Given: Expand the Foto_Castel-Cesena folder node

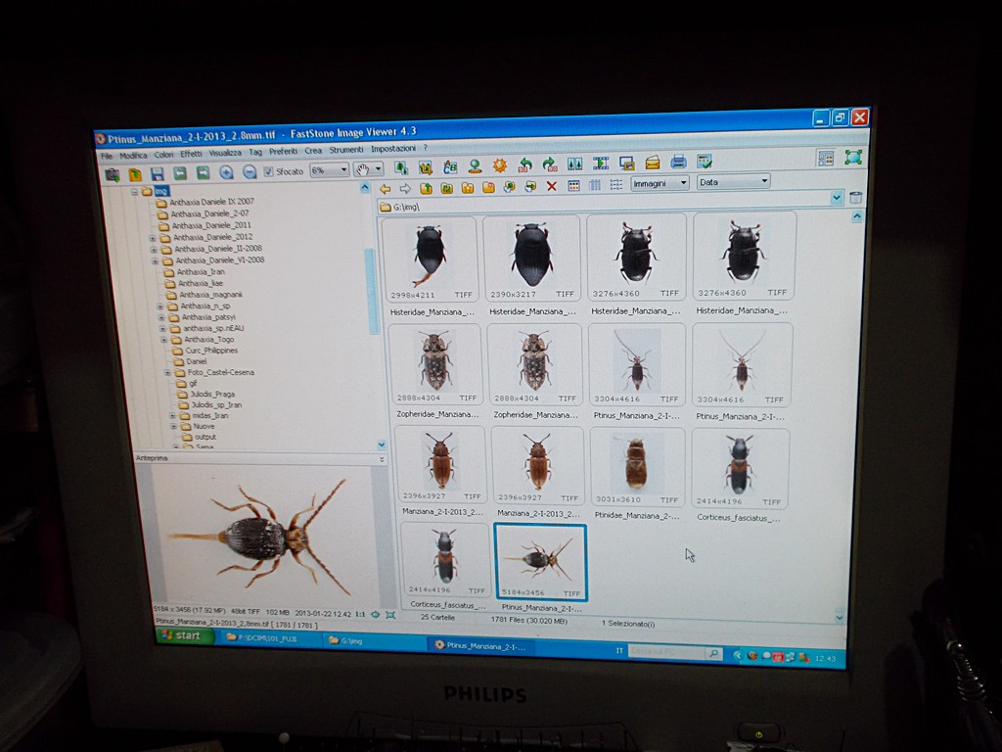Looking at the screenshot, I should [167, 373].
